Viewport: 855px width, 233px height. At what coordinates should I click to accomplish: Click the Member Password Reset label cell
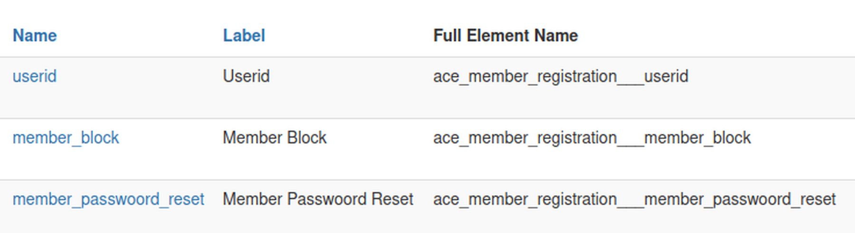318,199
